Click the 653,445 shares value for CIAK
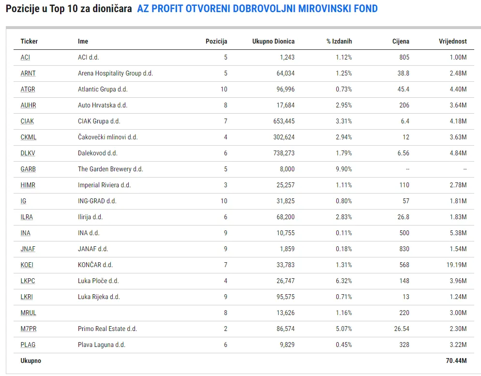Screen dimensions: 481x376 (284, 121)
